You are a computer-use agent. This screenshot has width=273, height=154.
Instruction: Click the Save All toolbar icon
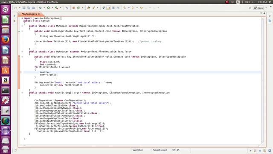(x=29, y=8)
